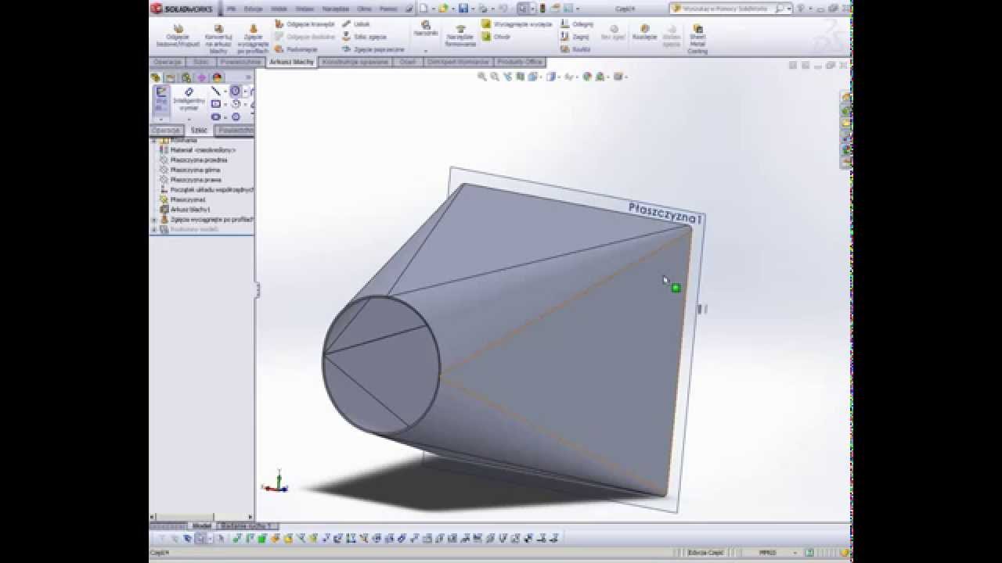Select the Circle sketch tool
This screenshot has width=1002, height=563.
click(x=235, y=91)
